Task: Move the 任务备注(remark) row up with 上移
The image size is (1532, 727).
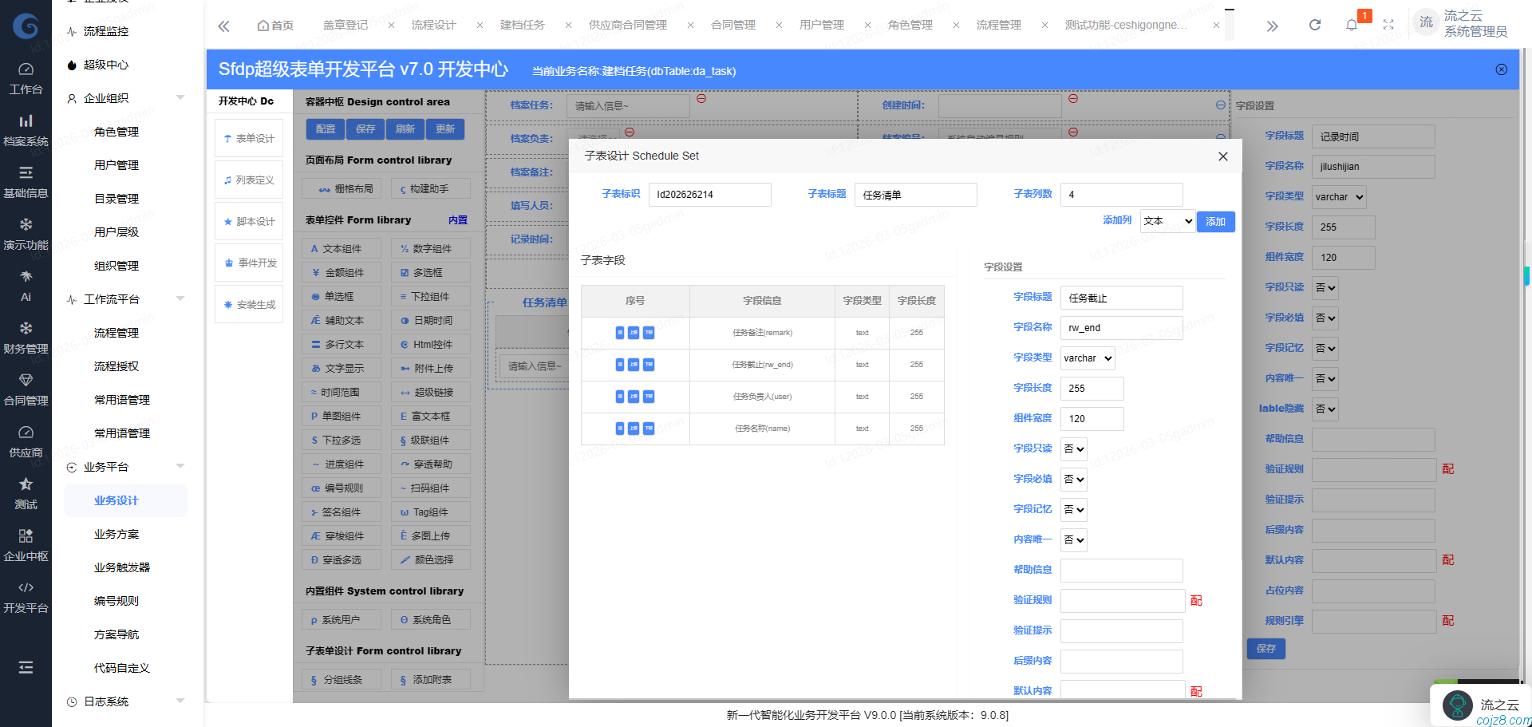Action: pyautogui.click(x=634, y=333)
